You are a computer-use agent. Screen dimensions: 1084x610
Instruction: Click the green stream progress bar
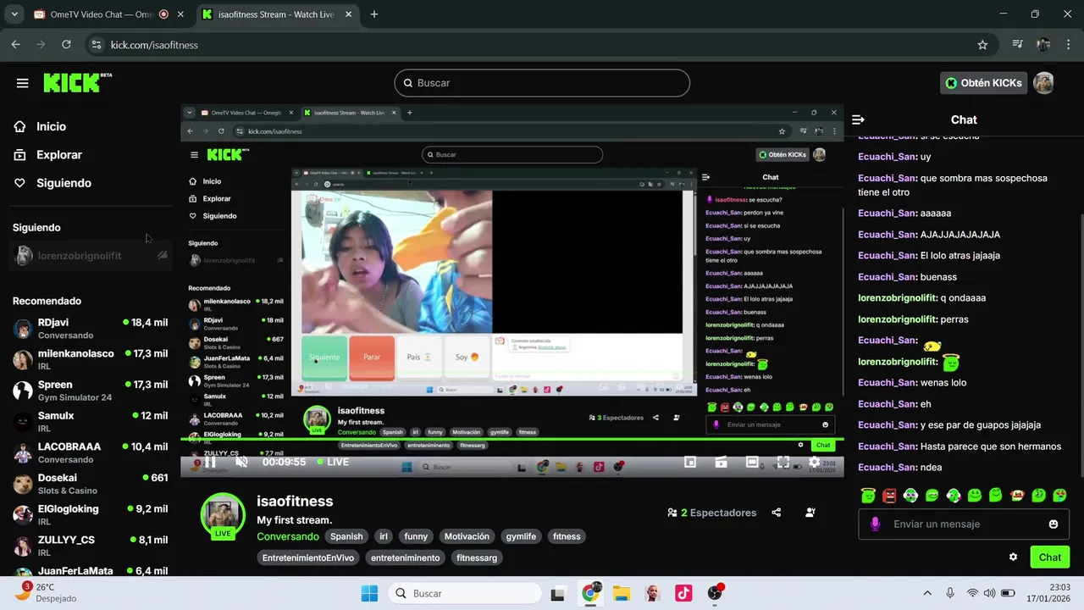pyautogui.click(x=512, y=440)
